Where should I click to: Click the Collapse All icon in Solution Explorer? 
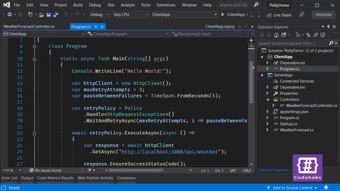(316, 35)
